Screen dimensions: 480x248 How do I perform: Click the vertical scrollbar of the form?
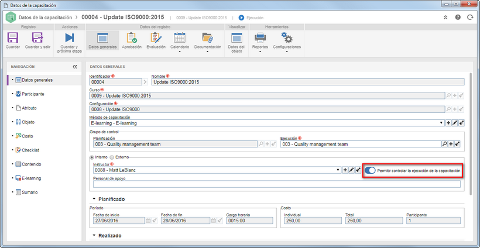coord(472,133)
